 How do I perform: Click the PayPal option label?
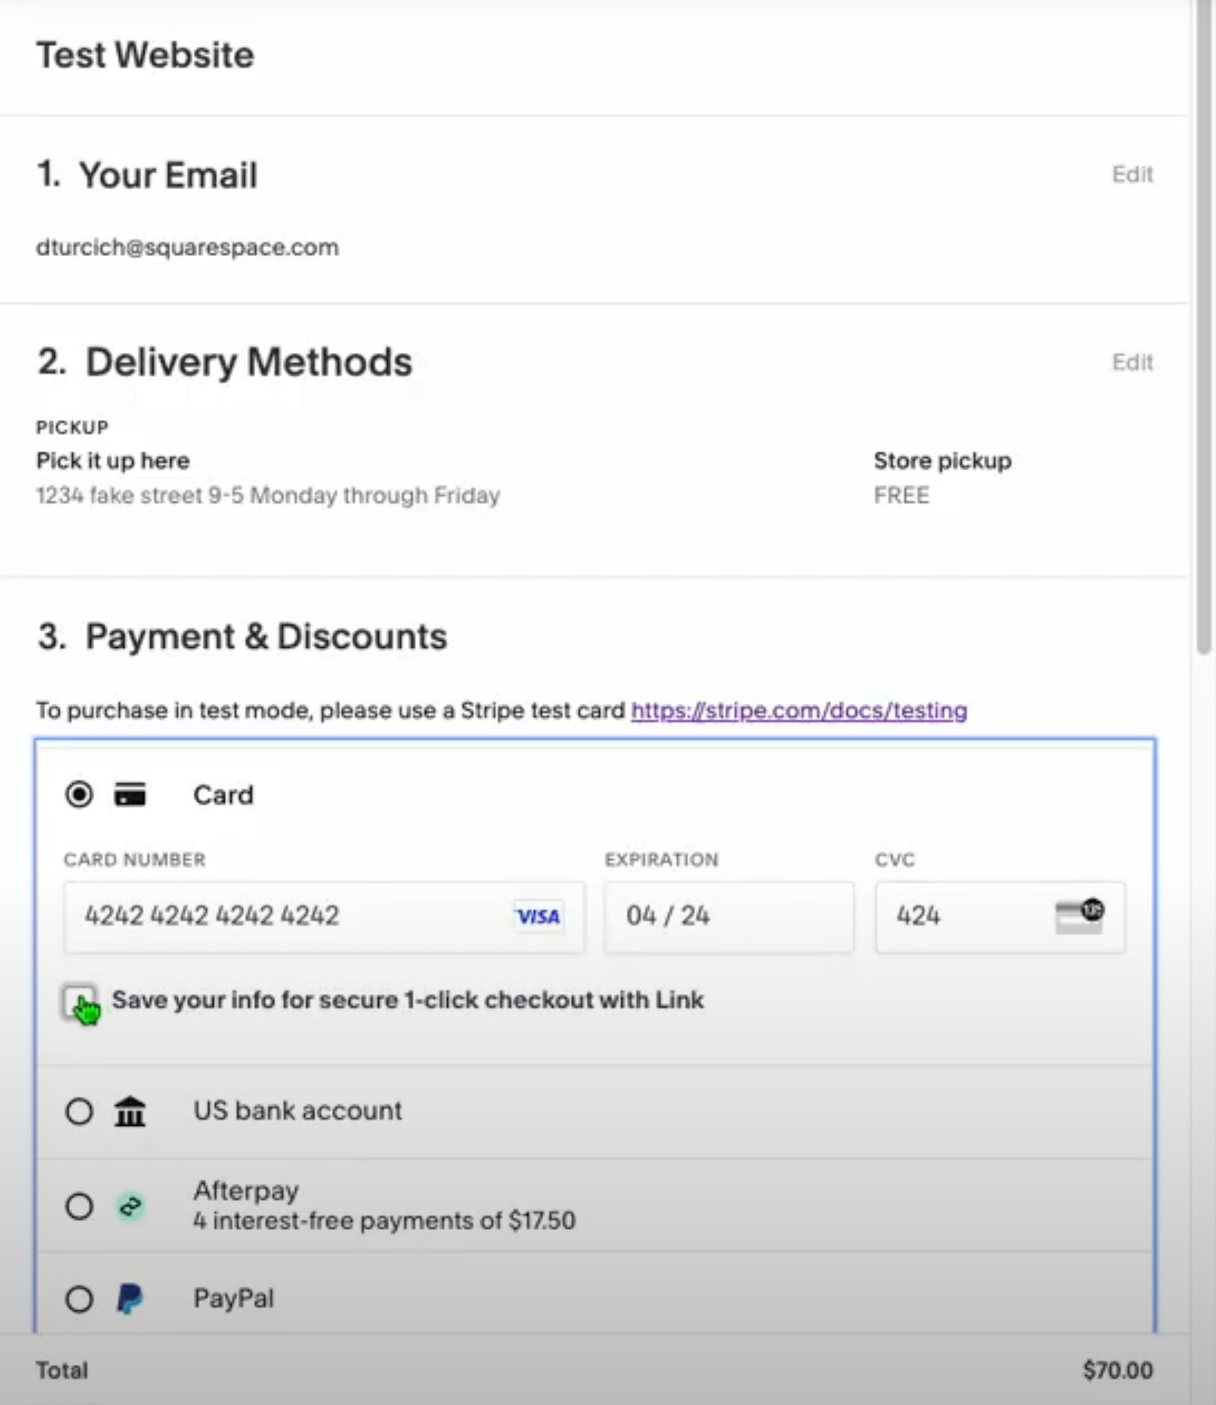234,1299
